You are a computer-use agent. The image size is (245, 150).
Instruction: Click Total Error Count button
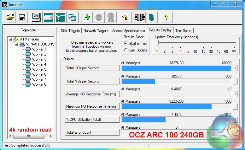coord(92,132)
